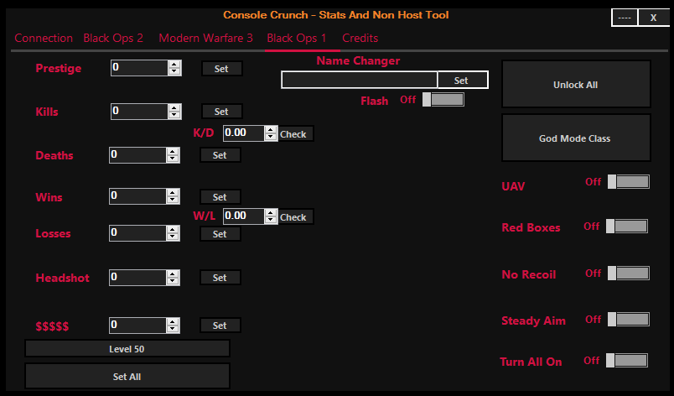Click the Level 50 button
674x396 pixels.
click(x=127, y=349)
